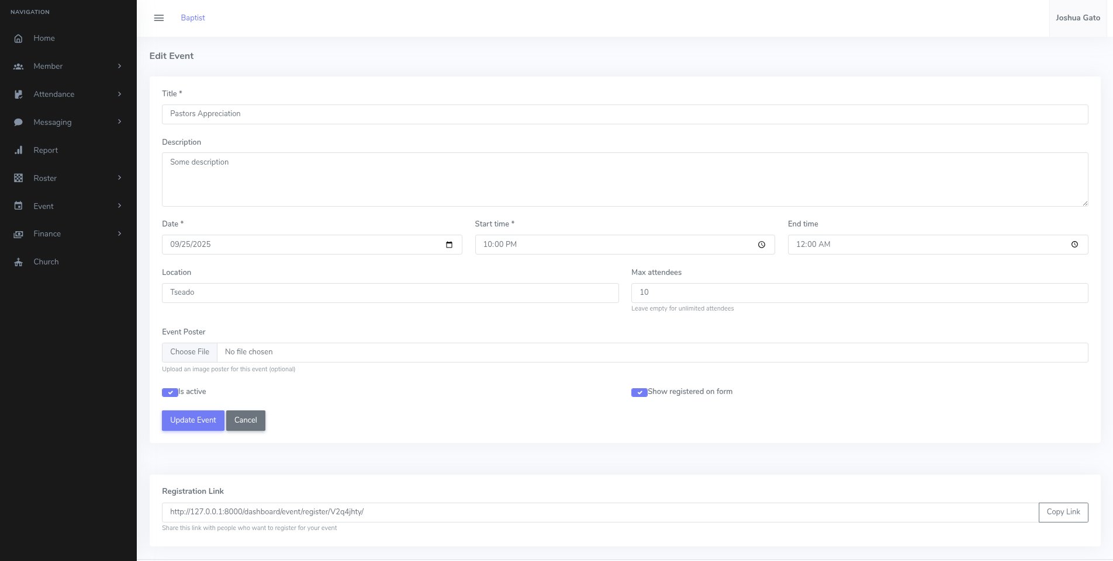Toggle Show registered on form checkbox

[639, 392]
